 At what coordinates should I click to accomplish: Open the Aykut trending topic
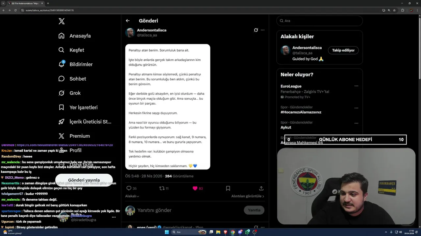click(x=286, y=127)
